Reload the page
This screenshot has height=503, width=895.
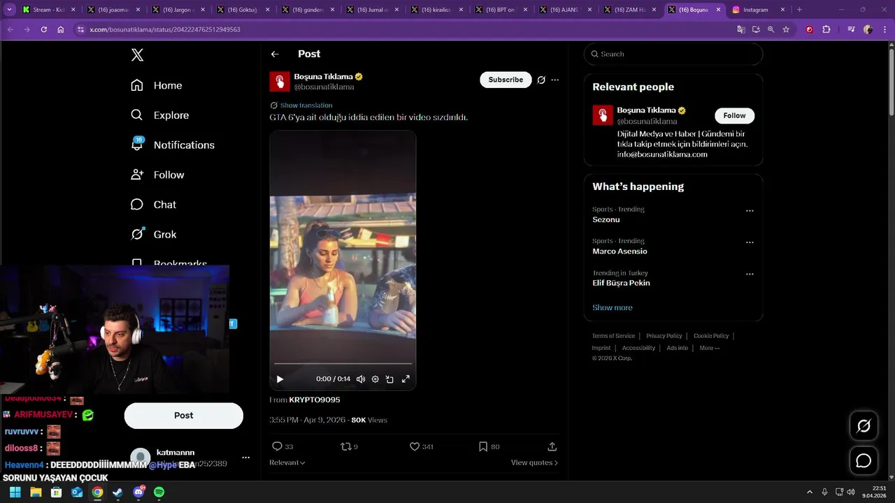(43, 29)
